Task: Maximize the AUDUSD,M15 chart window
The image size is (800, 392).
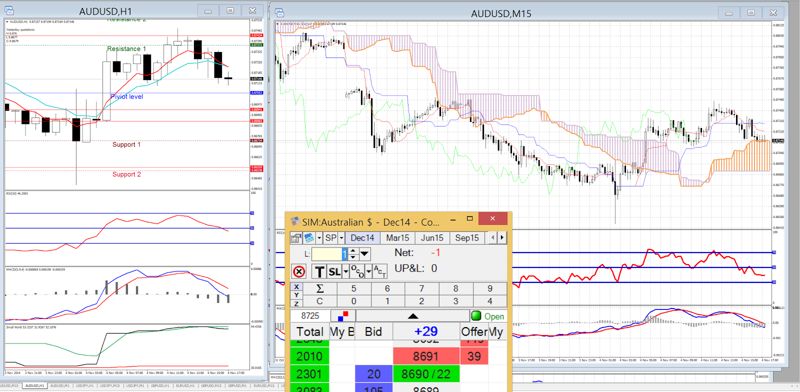Action: [751, 13]
